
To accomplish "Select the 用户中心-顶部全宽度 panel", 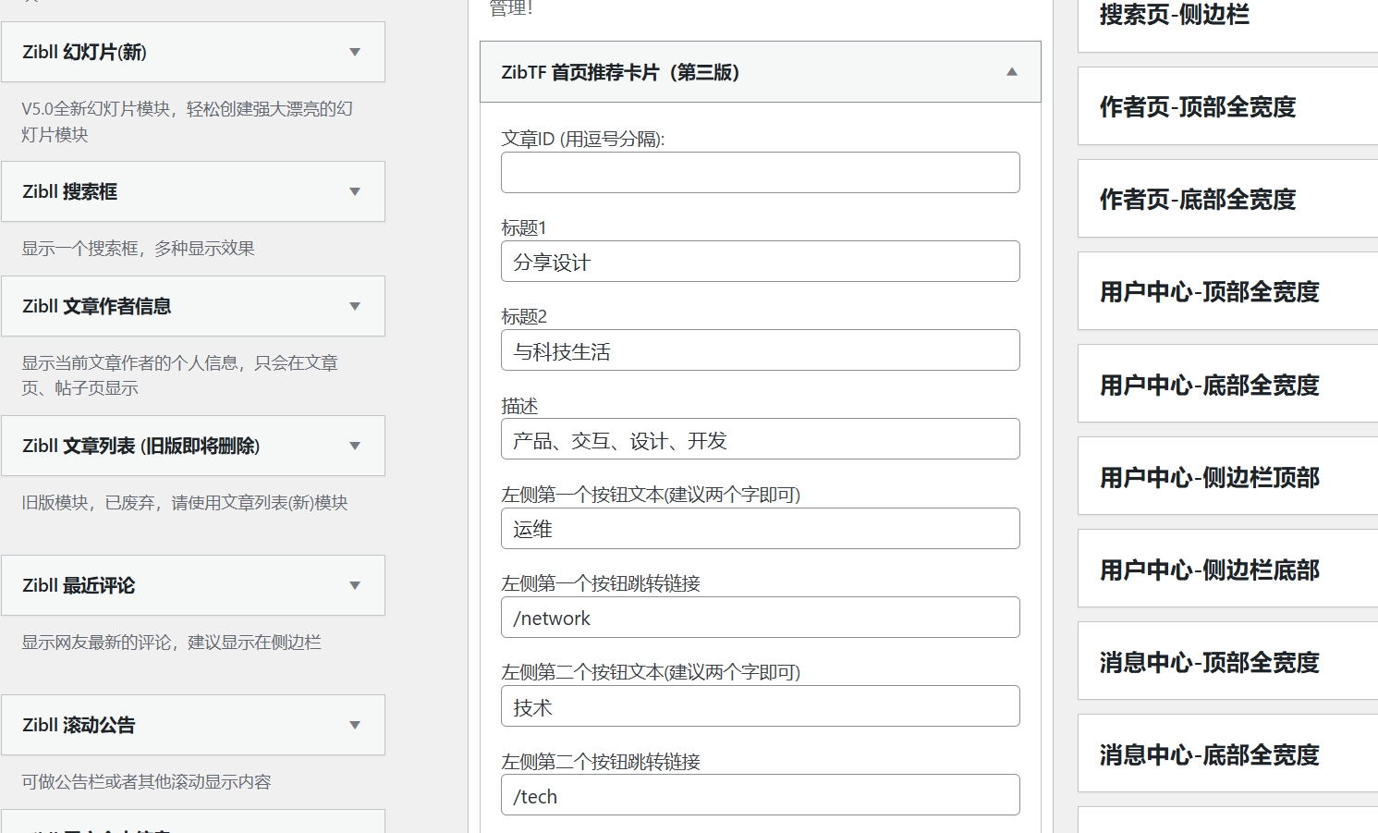I will (x=1226, y=291).
